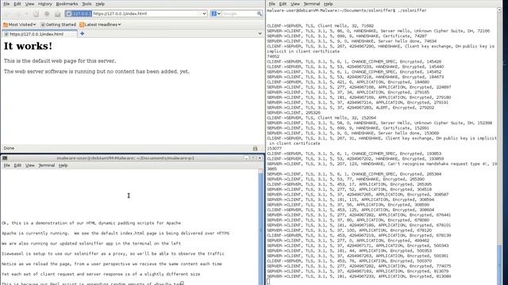Open Terminal menu in malware-p1 terminal

click(x=47, y=165)
